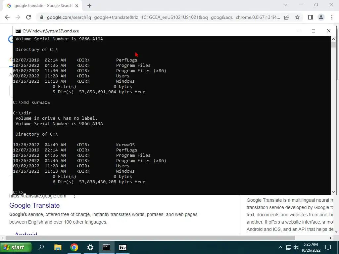Open the Chrome profile avatar

pos(321,17)
